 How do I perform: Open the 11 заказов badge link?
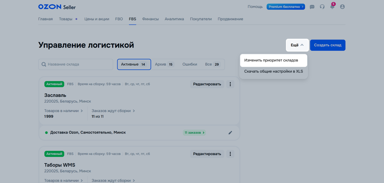pos(194,133)
